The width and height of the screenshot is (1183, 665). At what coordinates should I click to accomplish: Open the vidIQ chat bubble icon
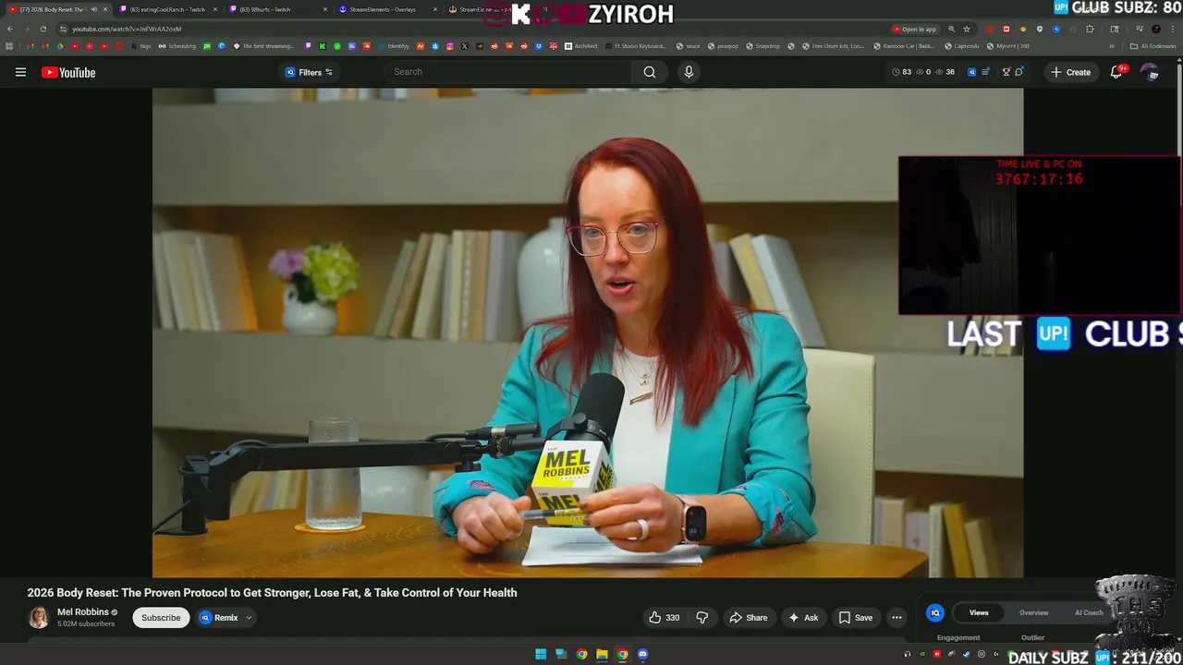[1018, 72]
